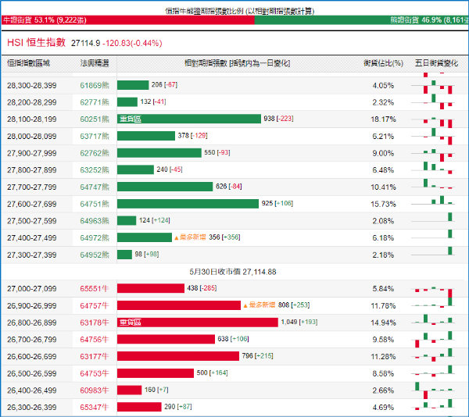Image resolution: width=469 pixels, height=417 pixels.
Task: Click the index change -120.83(-0.44%)
Action: pyautogui.click(x=132, y=43)
